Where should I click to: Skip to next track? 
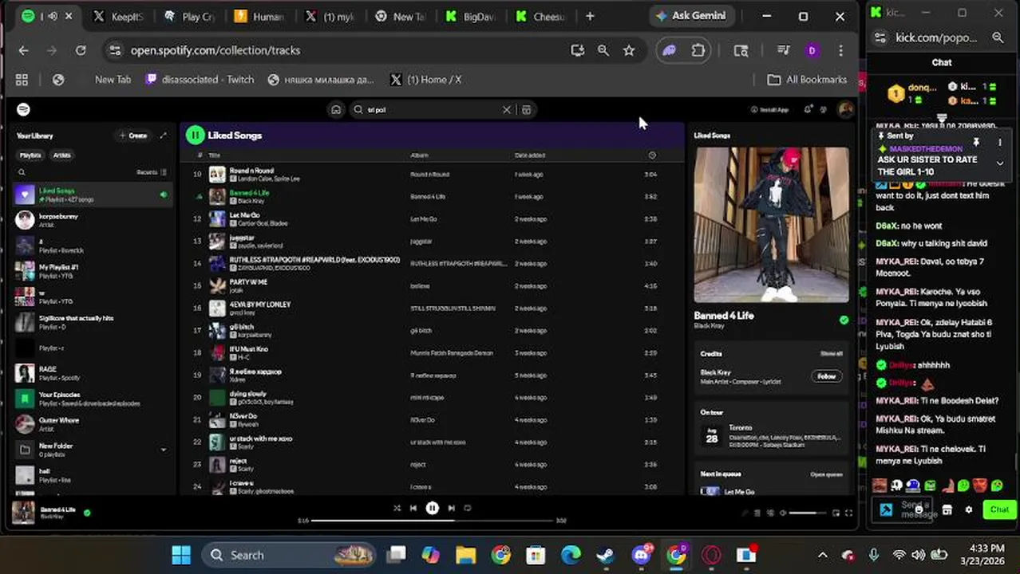point(451,508)
